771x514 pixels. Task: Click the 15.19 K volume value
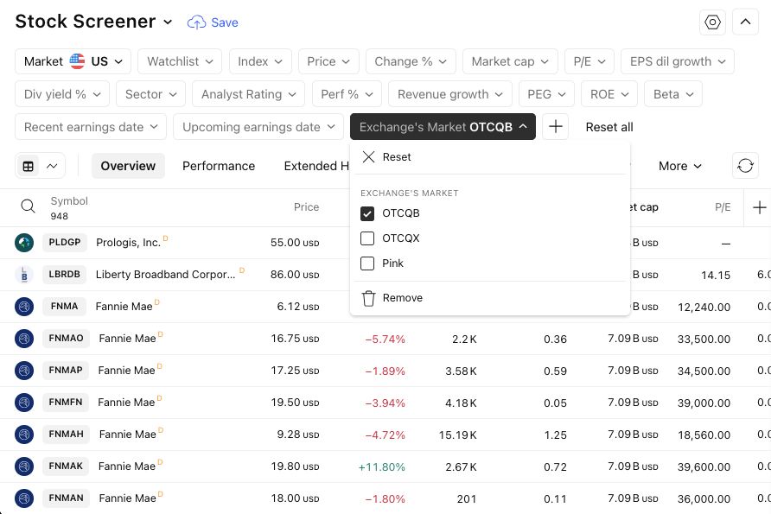tap(458, 435)
